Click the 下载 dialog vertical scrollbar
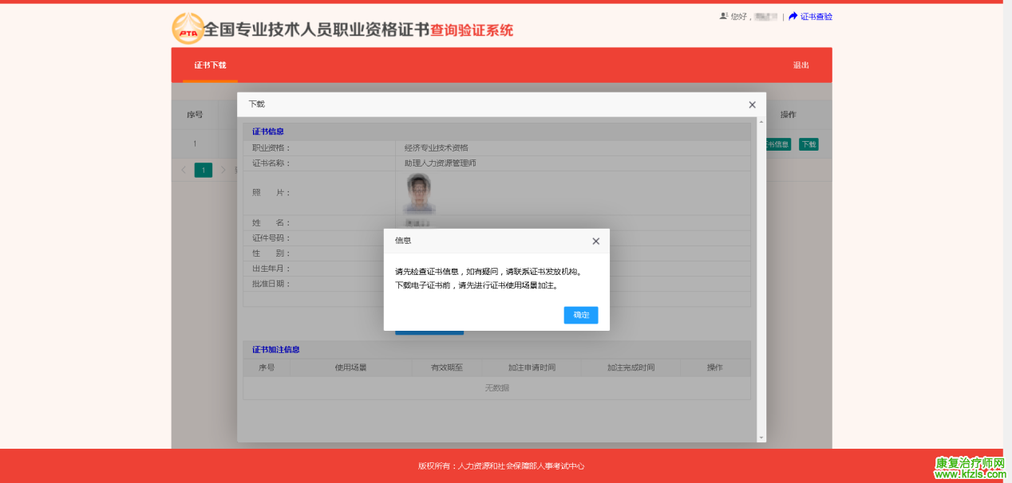The width and height of the screenshot is (1012, 483). click(761, 279)
